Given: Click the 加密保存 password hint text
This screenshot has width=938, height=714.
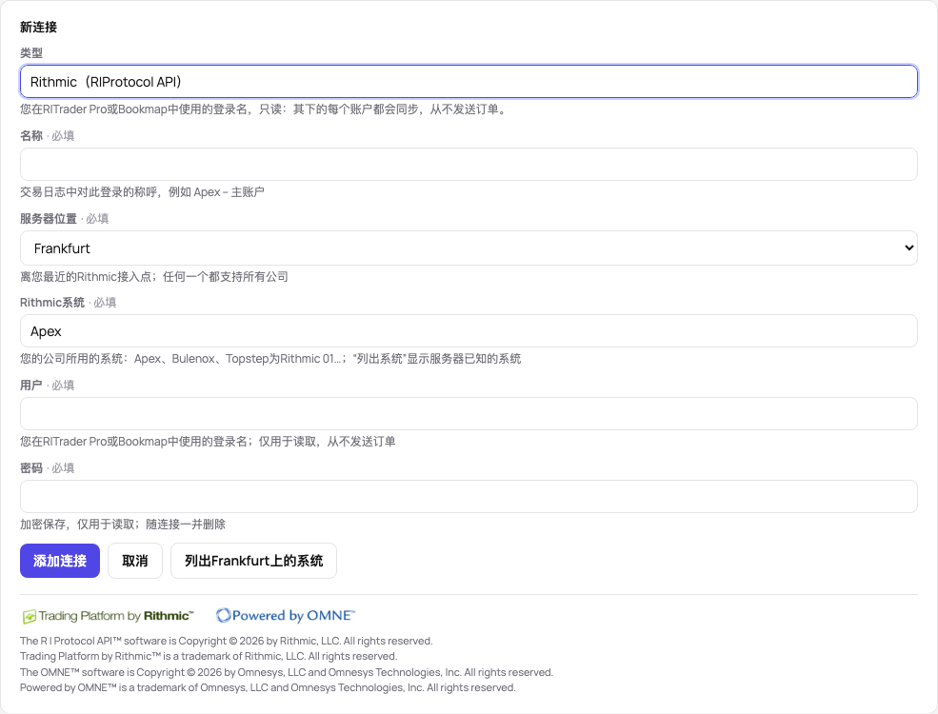Looking at the screenshot, I should 123,525.
